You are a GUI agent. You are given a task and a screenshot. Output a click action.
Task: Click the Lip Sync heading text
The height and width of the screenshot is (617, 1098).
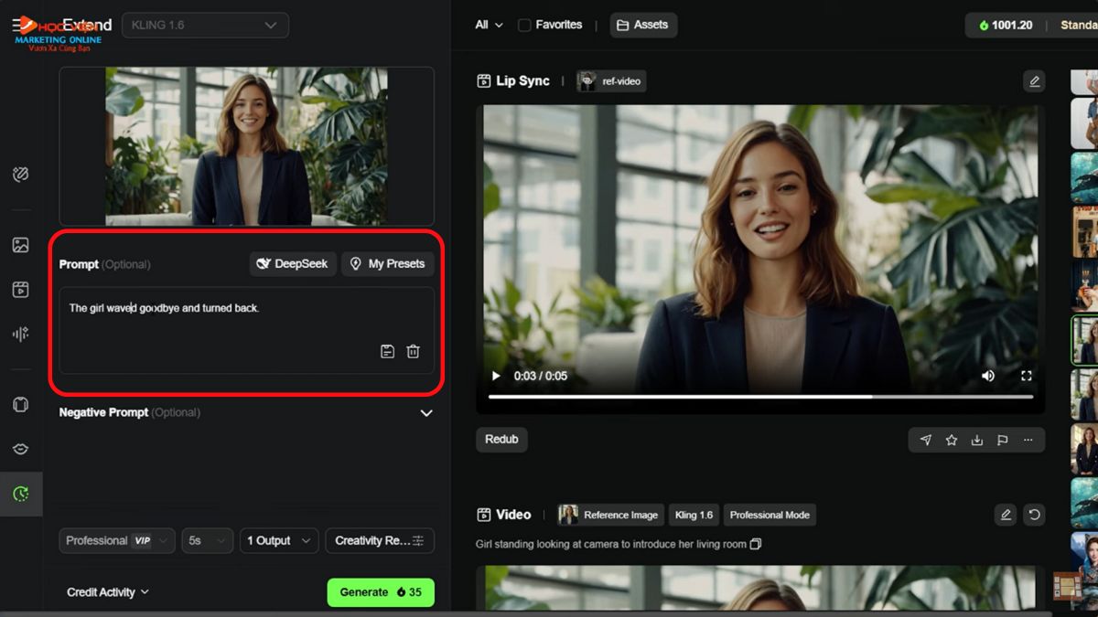coord(522,80)
